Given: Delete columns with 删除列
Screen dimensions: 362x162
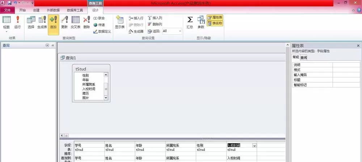Looking at the screenshot, I should [155, 24].
